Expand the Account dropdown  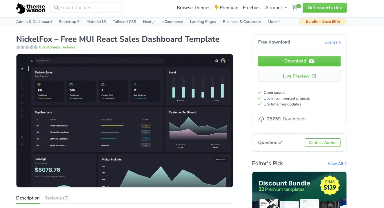point(276,8)
